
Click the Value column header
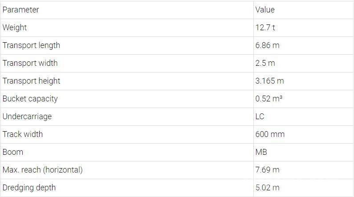click(x=265, y=10)
